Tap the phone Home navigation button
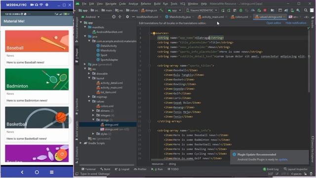 37,172
